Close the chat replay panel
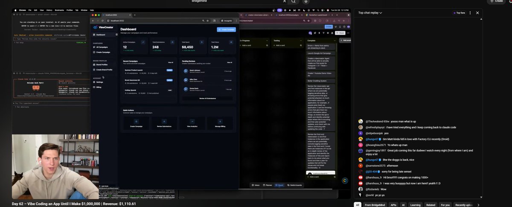 coord(477,13)
